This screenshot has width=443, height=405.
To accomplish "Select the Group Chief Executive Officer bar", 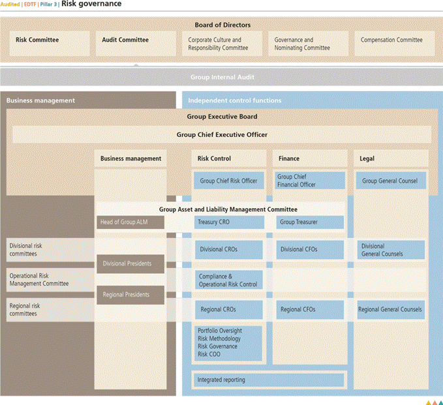I will point(221,135).
